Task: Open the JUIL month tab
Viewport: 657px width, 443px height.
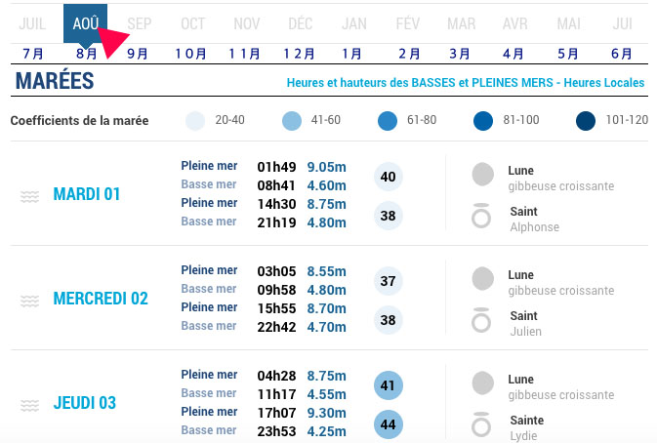Action: (32, 23)
